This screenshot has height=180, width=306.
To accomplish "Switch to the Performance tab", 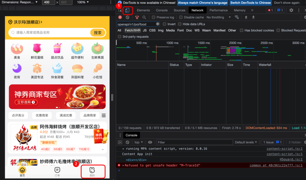I will (x=218, y=10).
